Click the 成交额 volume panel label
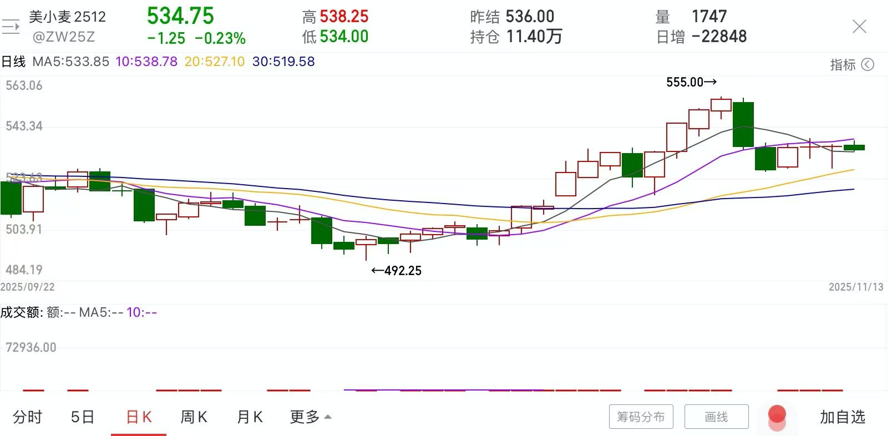892x436 pixels. (x=21, y=312)
